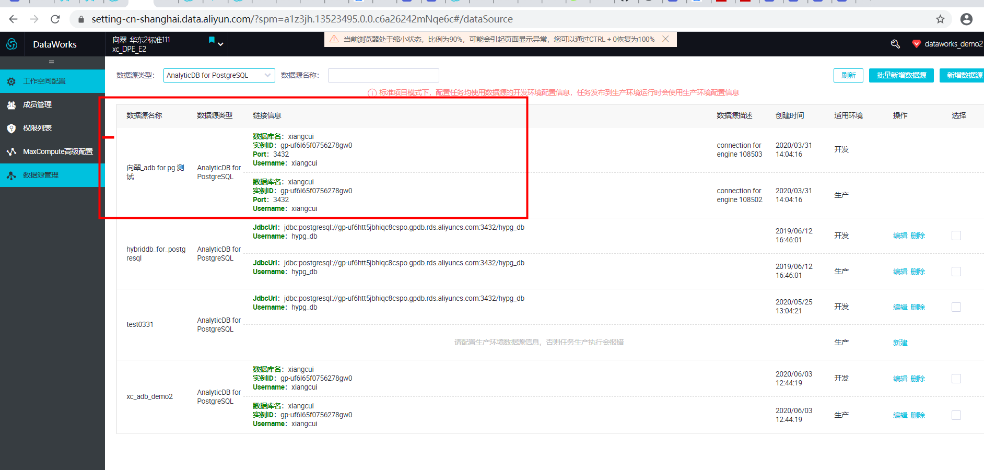The image size is (984, 470).
Task: Click the blue bookmark flag beside workspace name
Action: click(x=212, y=40)
